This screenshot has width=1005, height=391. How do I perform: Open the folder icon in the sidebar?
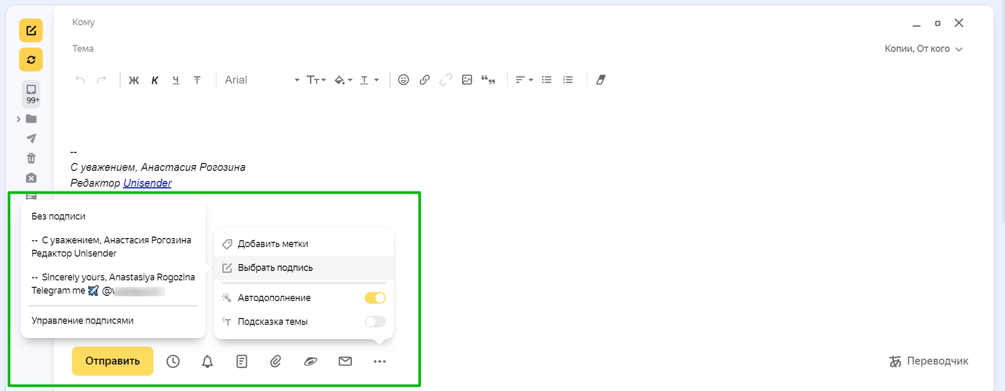point(31,119)
